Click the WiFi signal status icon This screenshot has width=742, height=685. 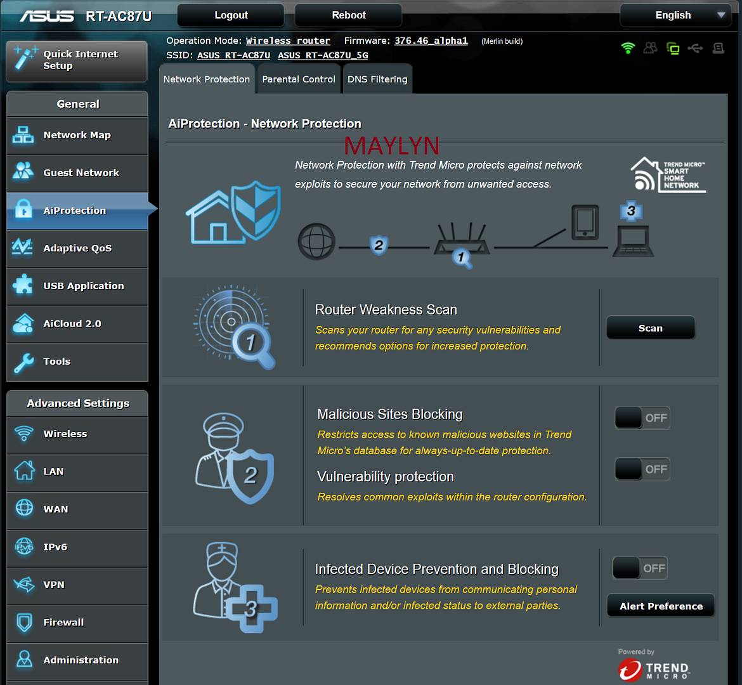click(x=628, y=48)
